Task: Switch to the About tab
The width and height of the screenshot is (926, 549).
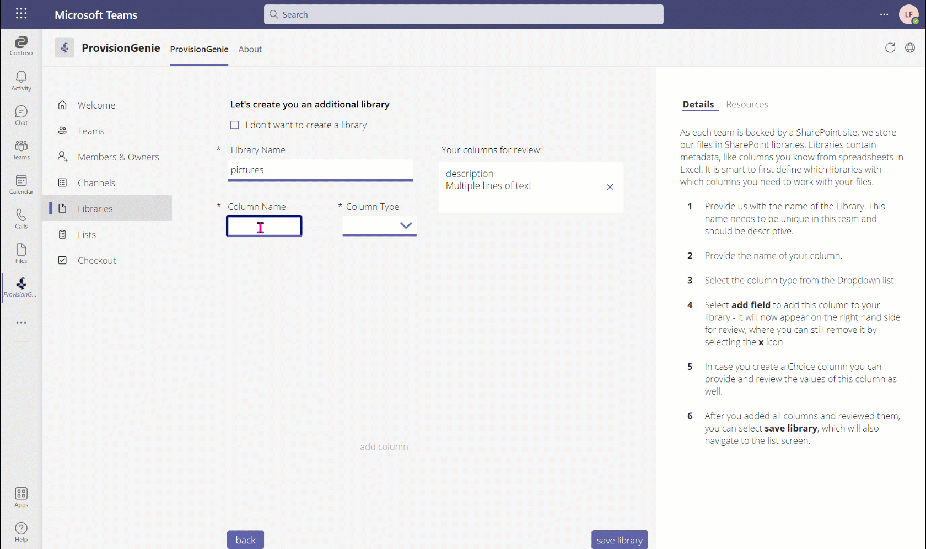Action: 250,49
